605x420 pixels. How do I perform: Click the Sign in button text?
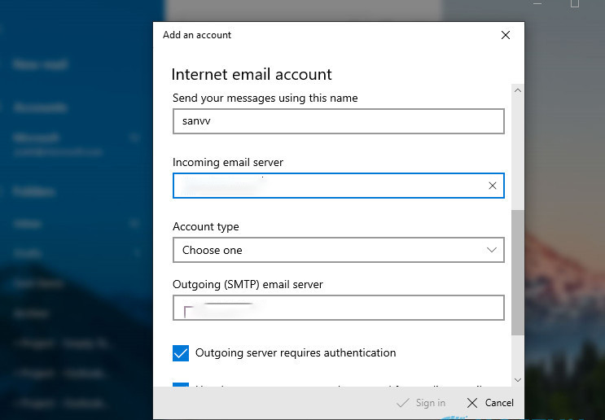pyautogui.click(x=430, y=403)
